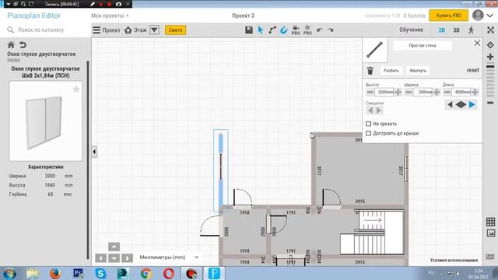
Task: Click the PRO camera render icon
Action: click(296, 30)
